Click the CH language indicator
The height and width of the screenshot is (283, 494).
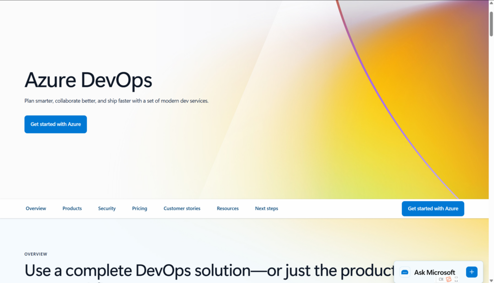[x=441, y=279]
